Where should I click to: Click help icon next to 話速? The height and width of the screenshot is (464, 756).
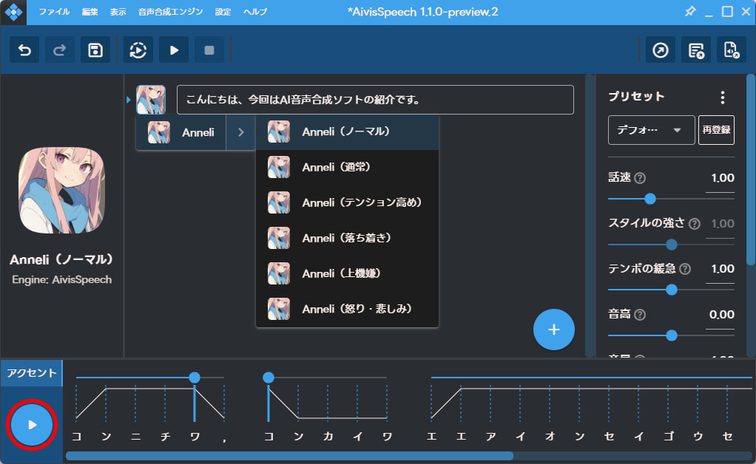point(640,178)
